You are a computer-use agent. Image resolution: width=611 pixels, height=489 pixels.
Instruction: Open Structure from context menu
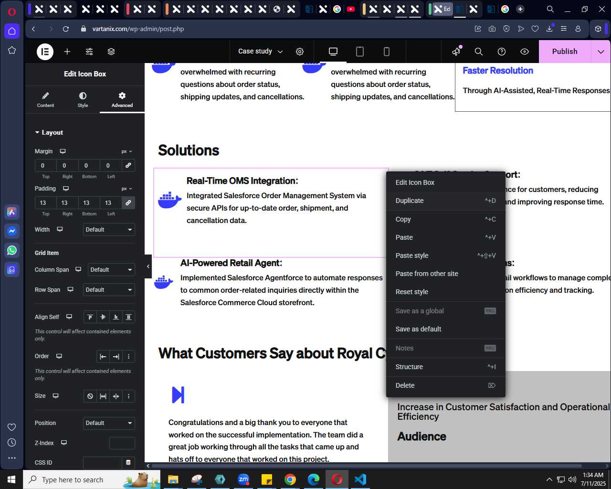pos(446,367)
